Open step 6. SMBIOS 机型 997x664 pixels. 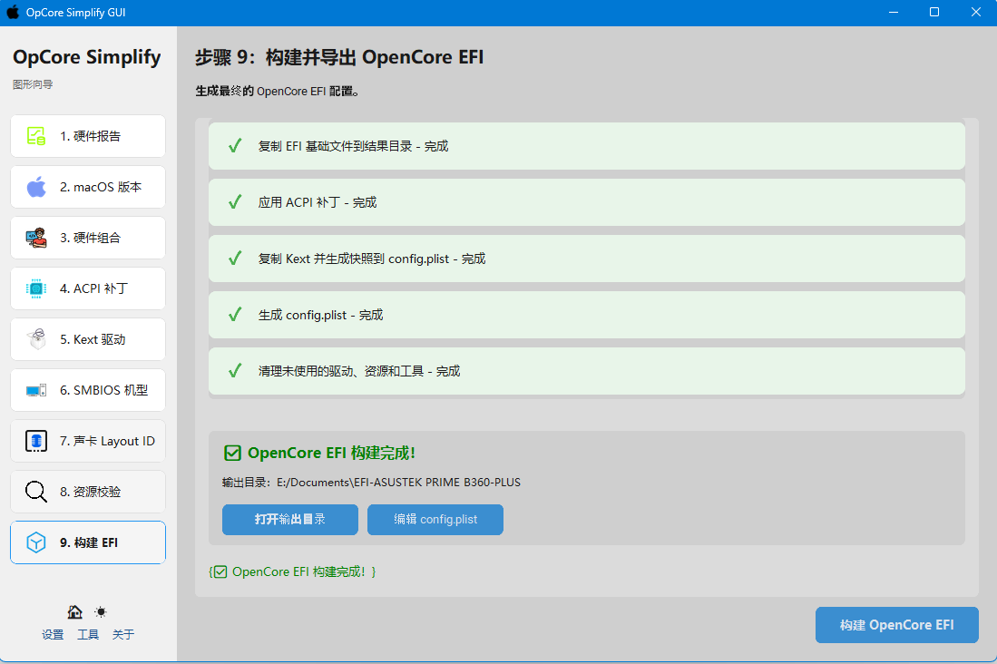coord(88,391)
